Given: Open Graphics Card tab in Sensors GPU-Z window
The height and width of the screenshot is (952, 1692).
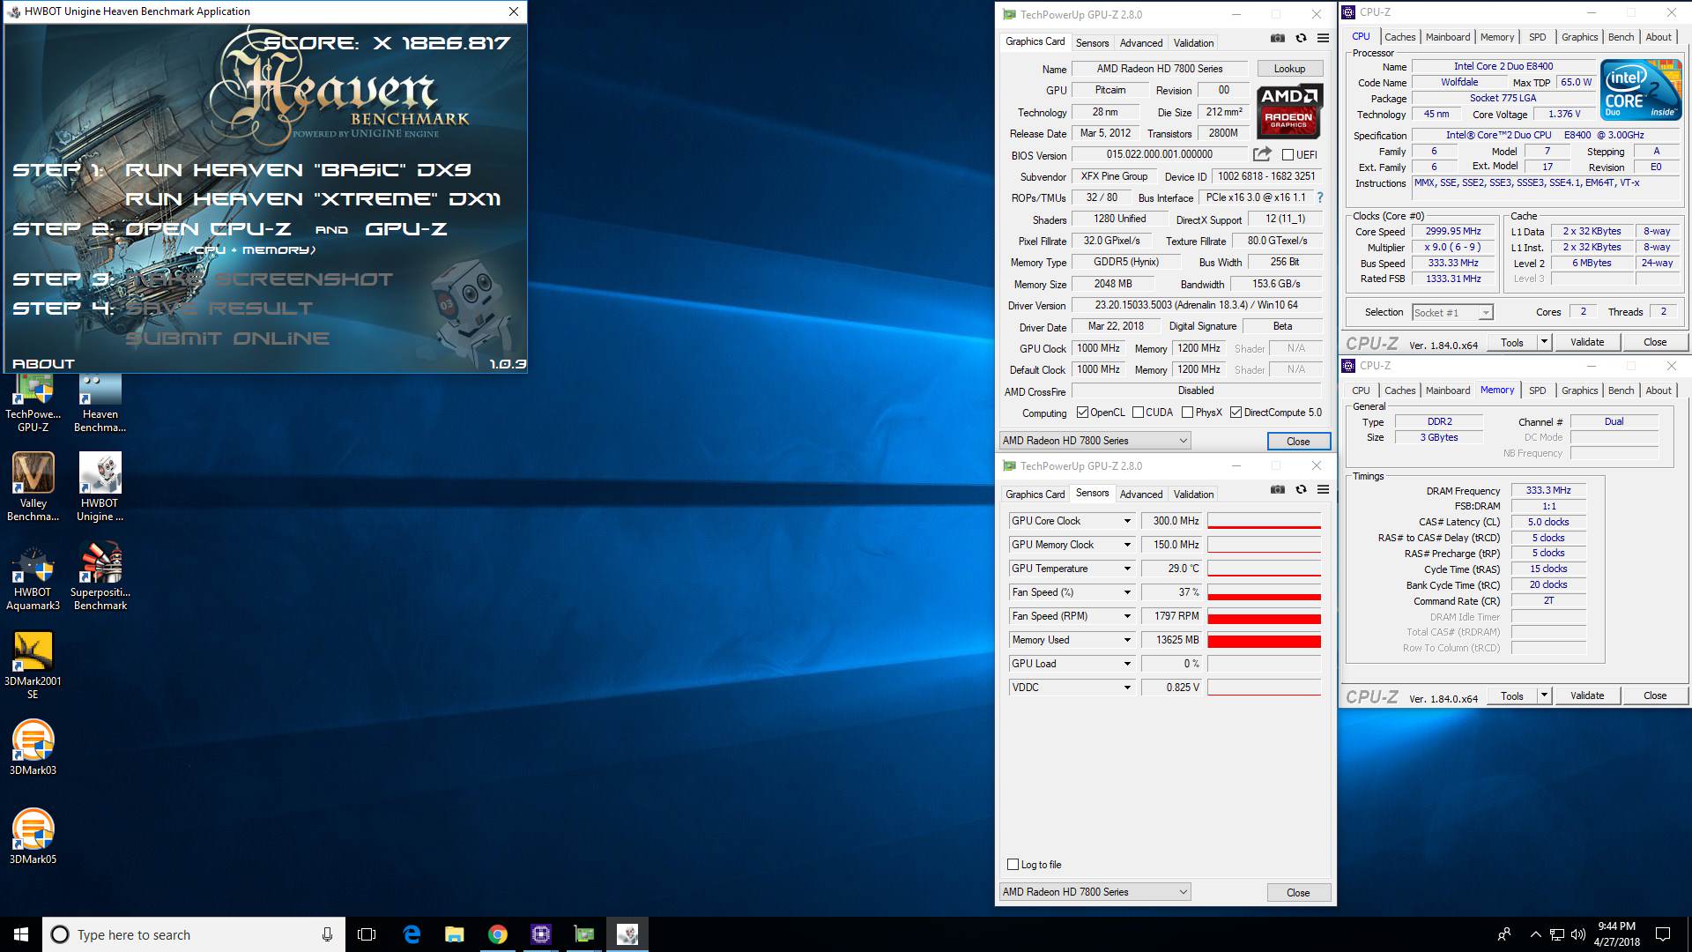Looking at the screenshot, I should click(x=1035, y=495).
